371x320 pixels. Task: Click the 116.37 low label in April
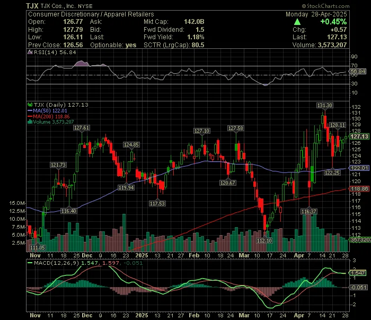pyautogui.click(x=309, y=212)
